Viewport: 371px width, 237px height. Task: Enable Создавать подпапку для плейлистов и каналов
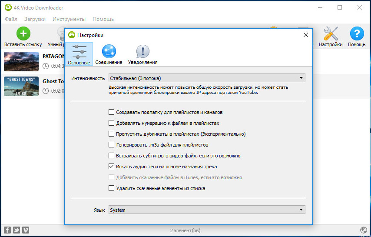(x=111, y=112)
